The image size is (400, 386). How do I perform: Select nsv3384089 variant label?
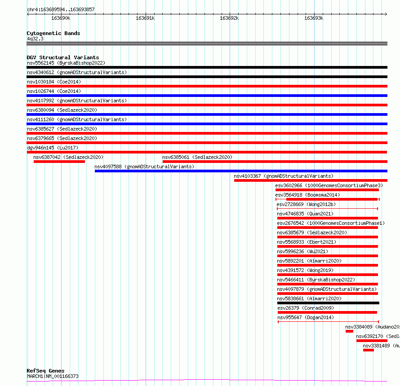click(x=373, y=327)
